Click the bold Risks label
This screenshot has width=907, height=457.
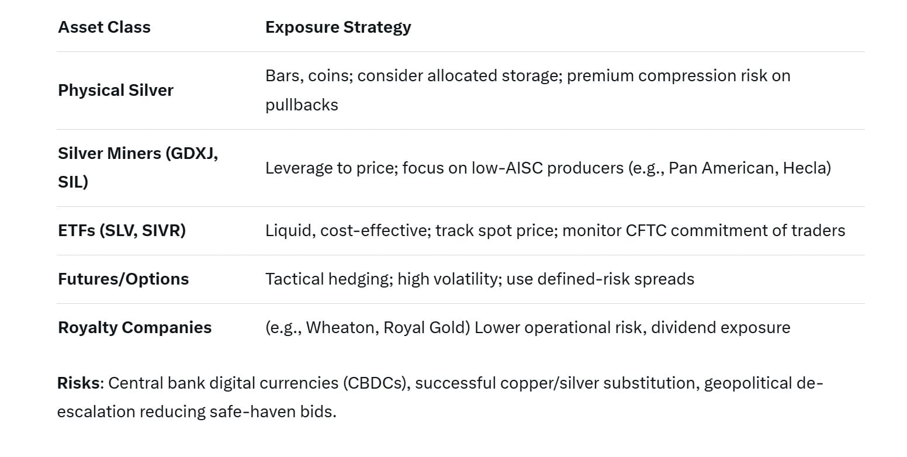click(x=78, y=383)
